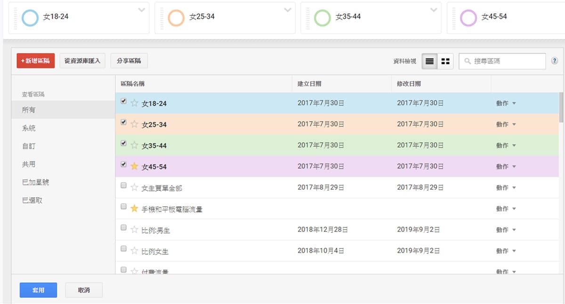Star the 女35-44 segment

(134, 145)
